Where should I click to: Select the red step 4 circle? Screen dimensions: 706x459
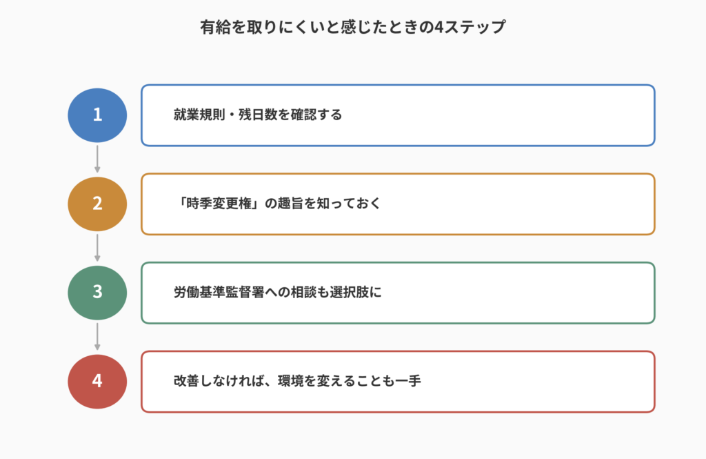[97, 382]
